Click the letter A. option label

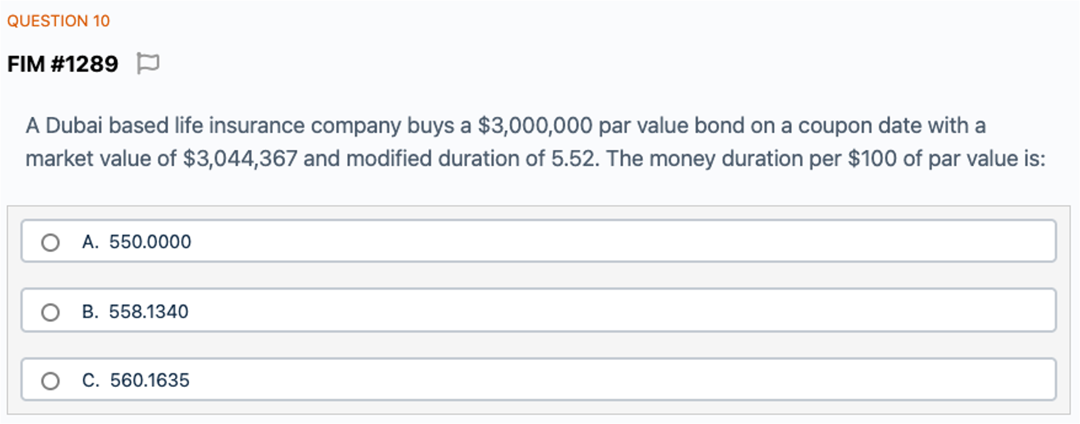point(90,242)
